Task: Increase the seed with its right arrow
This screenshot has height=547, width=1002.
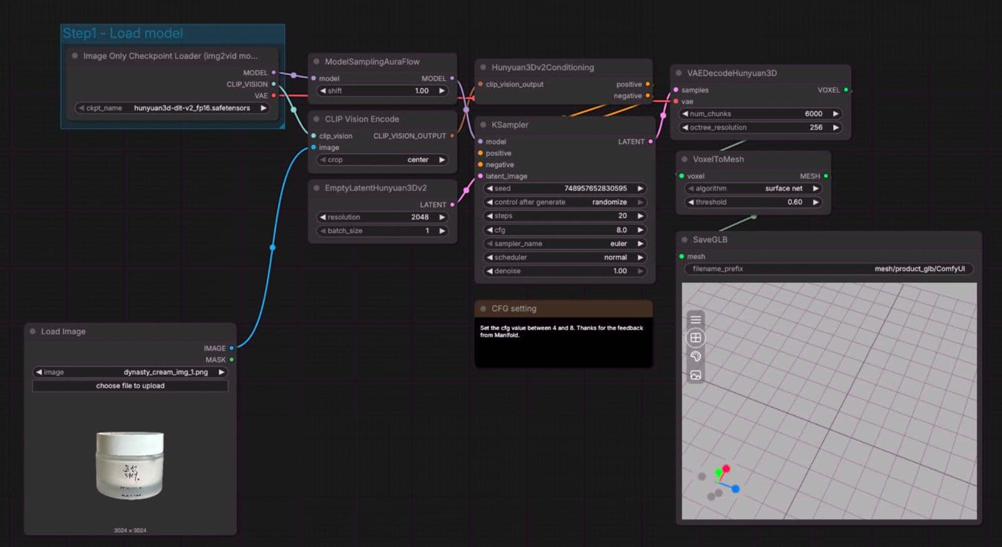Action: coord(640,188)
